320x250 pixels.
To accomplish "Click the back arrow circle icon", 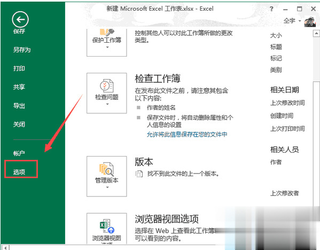I will pos(20,19).
